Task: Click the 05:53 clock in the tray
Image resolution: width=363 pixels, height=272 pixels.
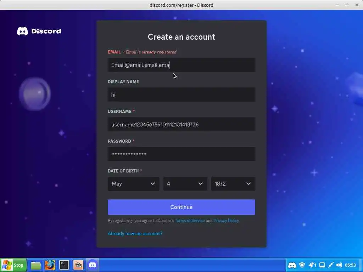Action: (350, 265)
